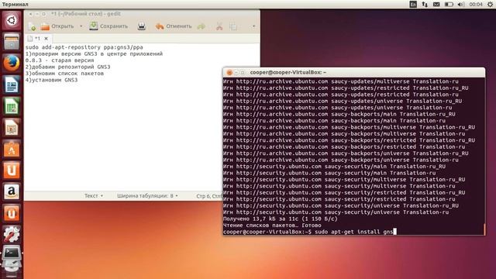Viewport: 496px width, 279px height.
Task: Click the 00:04 clock in top panel
Action: pyautogui.click(x=476, y=4)
